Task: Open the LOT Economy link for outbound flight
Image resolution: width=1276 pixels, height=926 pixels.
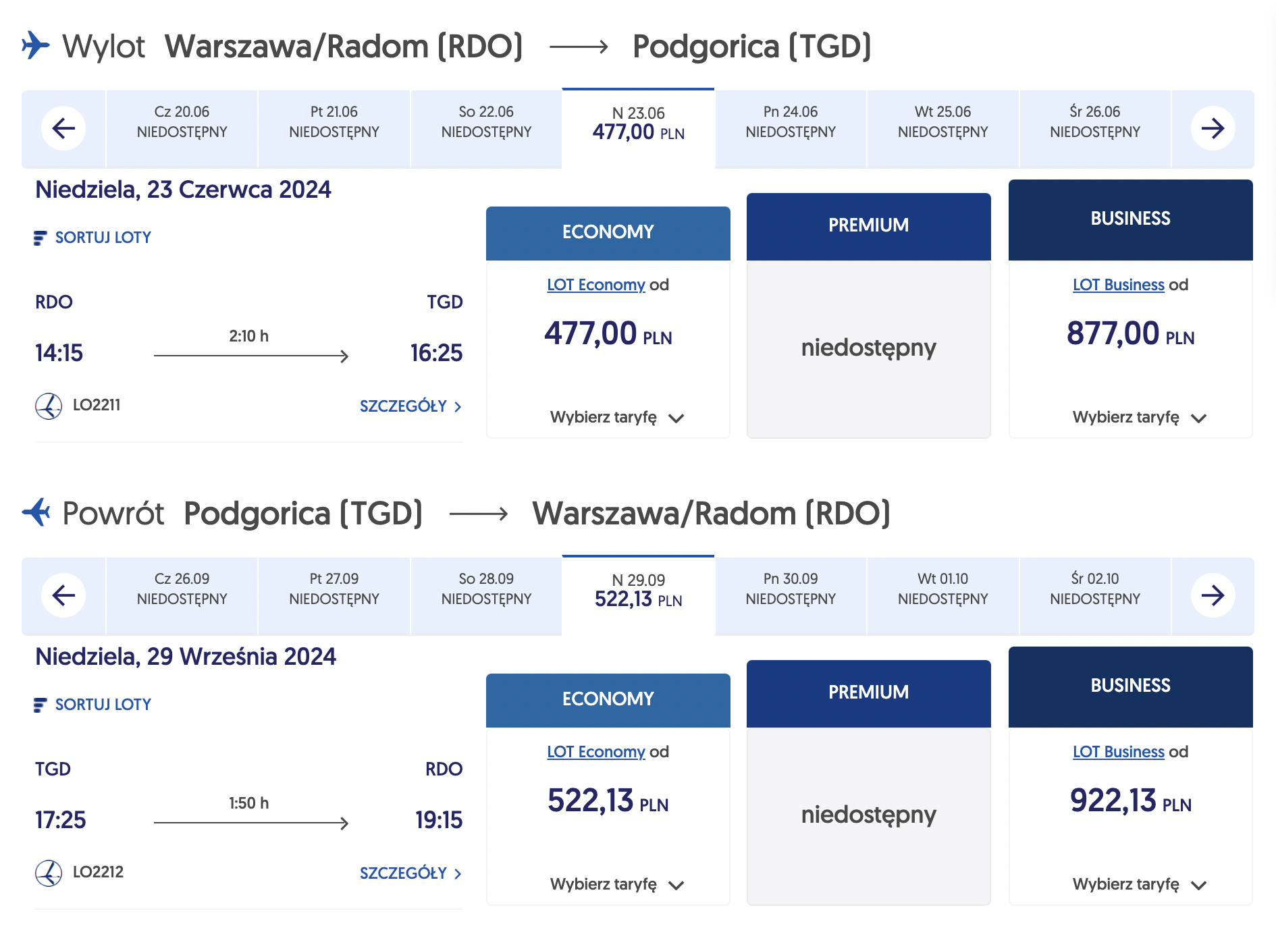Action: pyautogui.click(x=596, y=285)
